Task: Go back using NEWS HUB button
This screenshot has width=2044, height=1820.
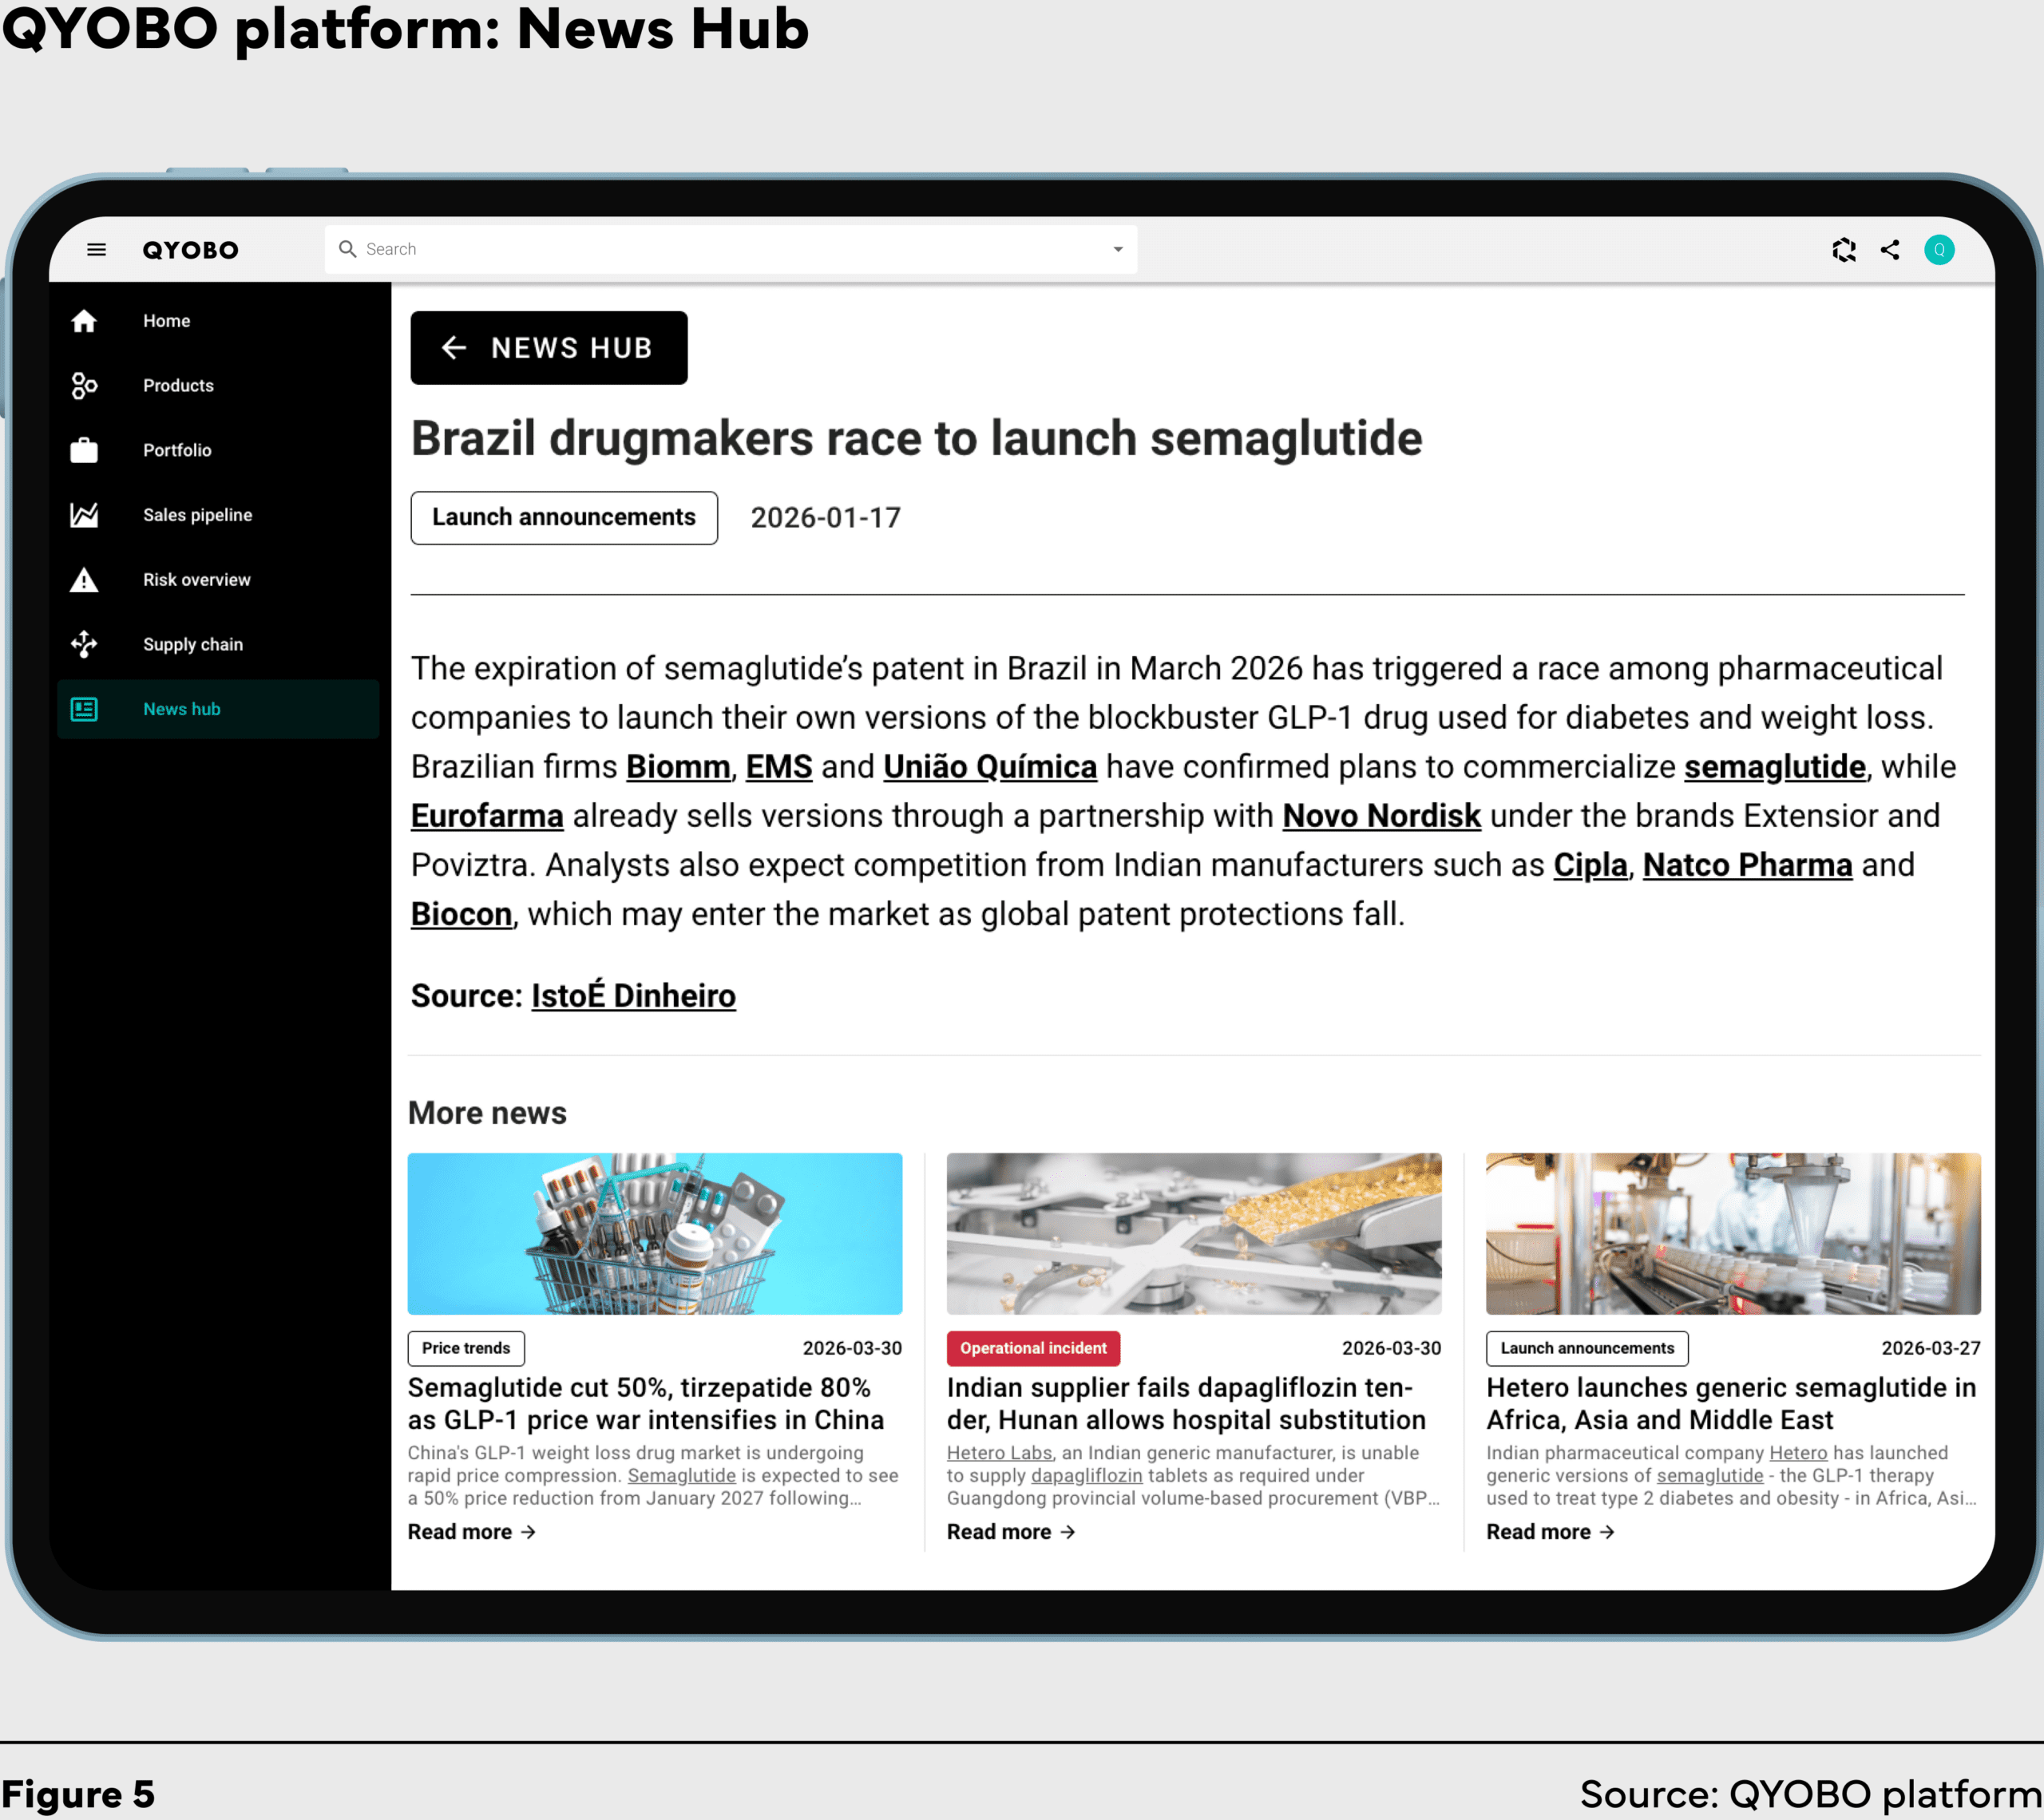Action: click(x=548, y=347)
